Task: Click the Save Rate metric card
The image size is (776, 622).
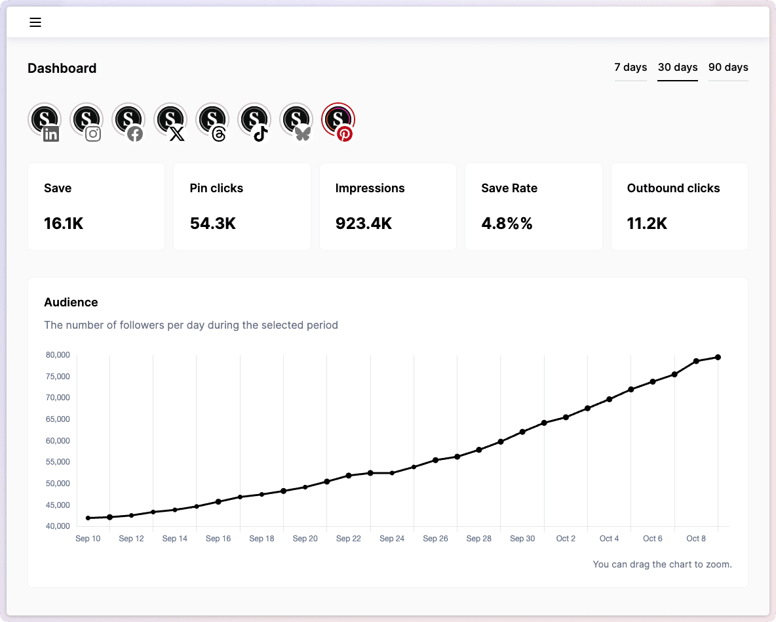Action: [533, 206]
